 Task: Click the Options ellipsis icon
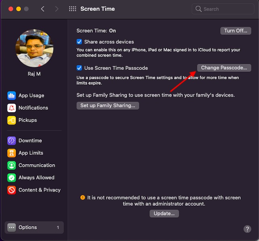[11, 228]
